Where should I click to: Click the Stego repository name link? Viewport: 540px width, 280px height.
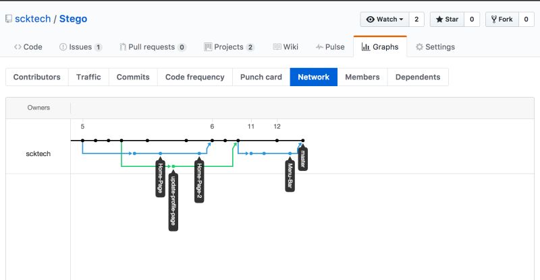click(72, 20)
